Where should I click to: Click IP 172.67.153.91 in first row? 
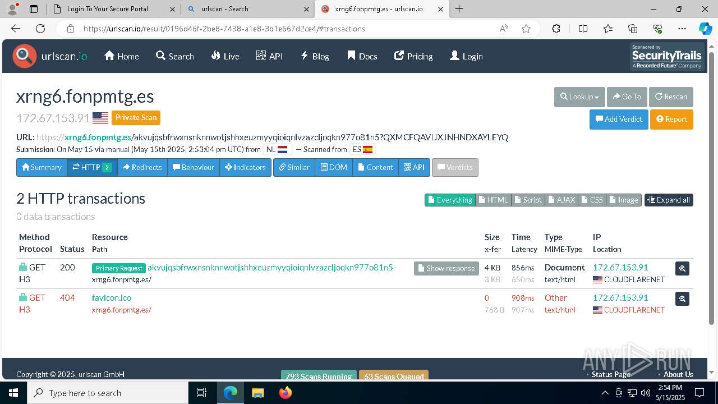[x=620, y=267]
